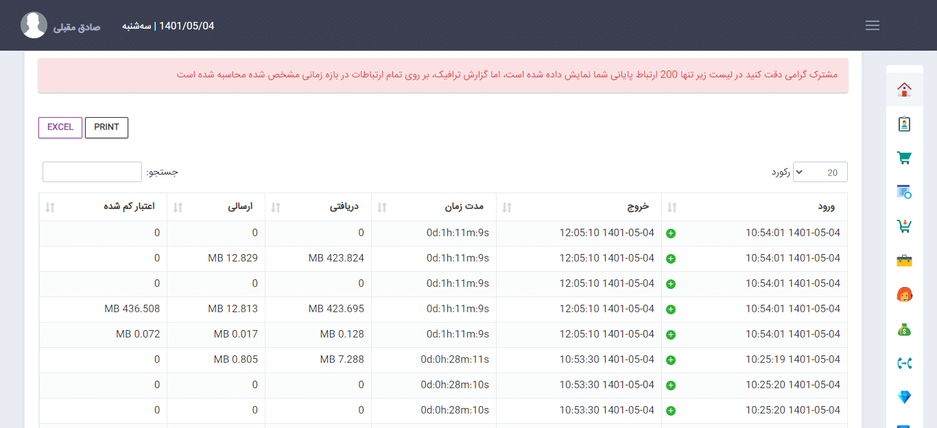This screenshot has width=937, height=428.
Task: Open the green shopping cart icon
Action: (x=904, y=158)
